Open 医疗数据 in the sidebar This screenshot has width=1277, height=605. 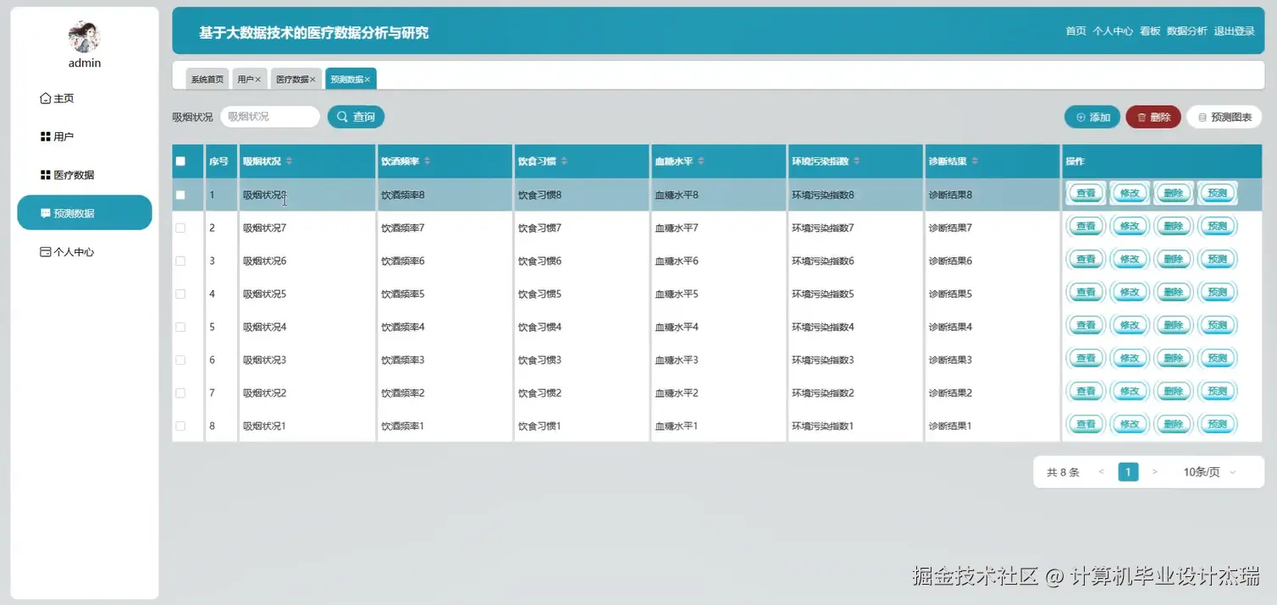point(68,175)
